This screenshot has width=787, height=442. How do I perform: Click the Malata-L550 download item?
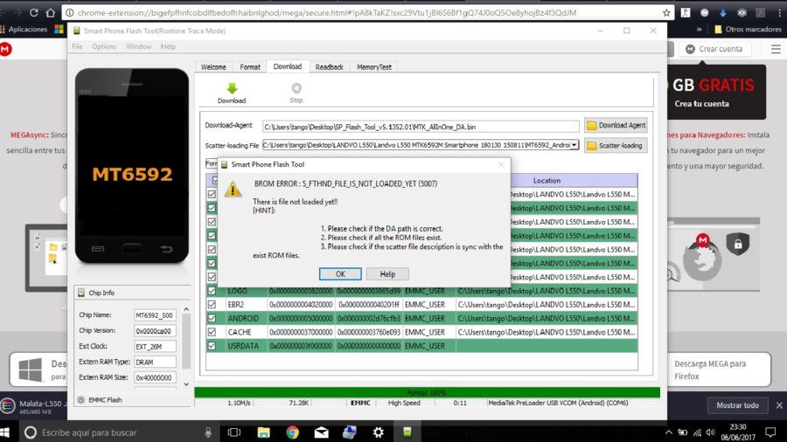34,406
